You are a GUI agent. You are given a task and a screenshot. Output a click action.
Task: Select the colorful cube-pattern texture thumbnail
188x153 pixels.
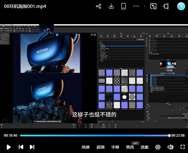point(117,73)
